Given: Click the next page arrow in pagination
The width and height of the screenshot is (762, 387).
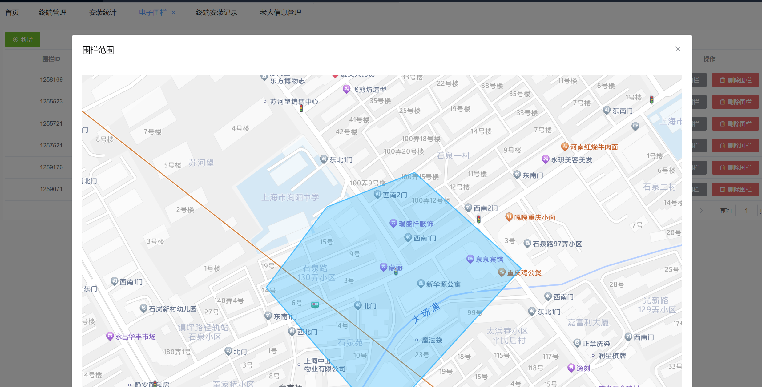Looking at the screenshot, I should point(701,211).
